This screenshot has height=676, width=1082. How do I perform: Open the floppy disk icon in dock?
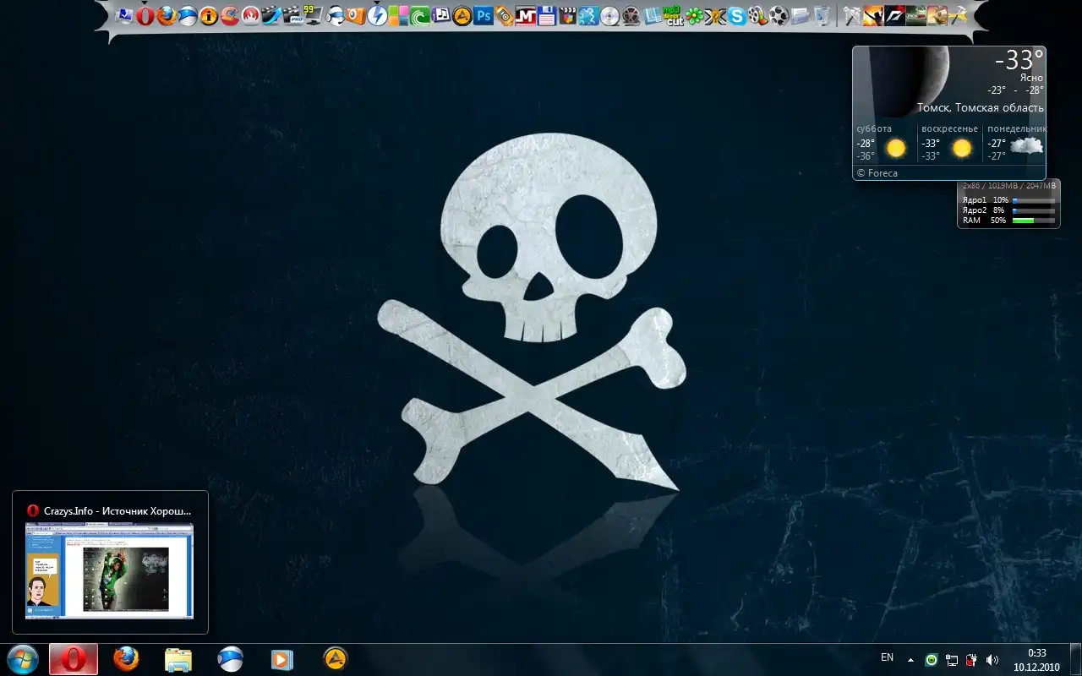pyautogui.click(x=546, y=15)
